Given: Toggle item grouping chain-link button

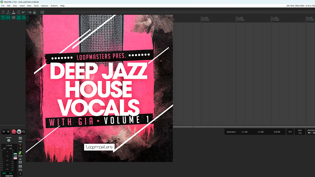Looking at the screenshot, I should [x=8, y=18].
